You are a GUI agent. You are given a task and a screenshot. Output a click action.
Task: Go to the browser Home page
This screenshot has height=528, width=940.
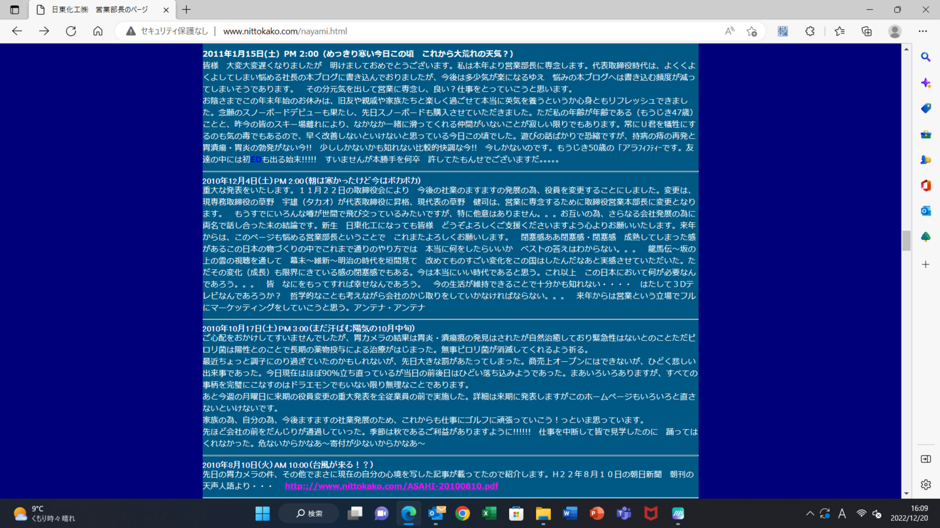pyautogui.click(x=98, y=31)
